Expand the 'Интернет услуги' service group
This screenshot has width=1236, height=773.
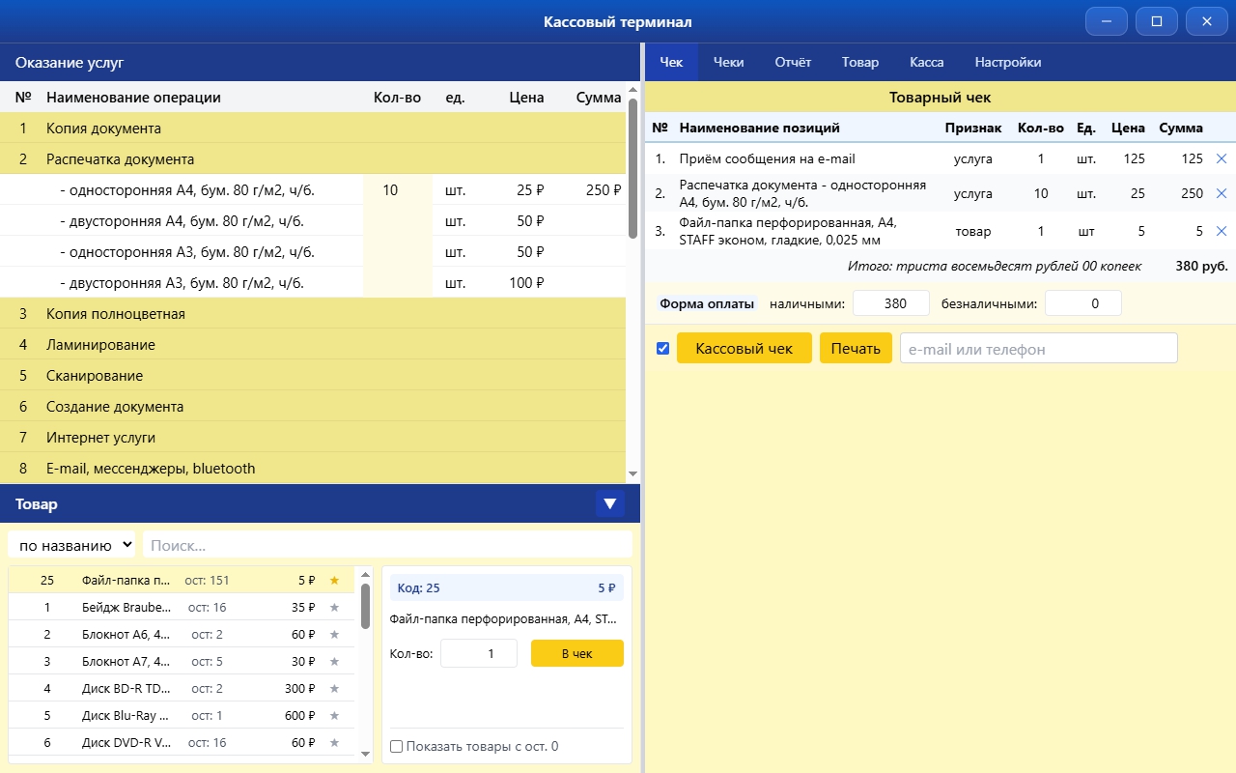click(x=313, y=438)
